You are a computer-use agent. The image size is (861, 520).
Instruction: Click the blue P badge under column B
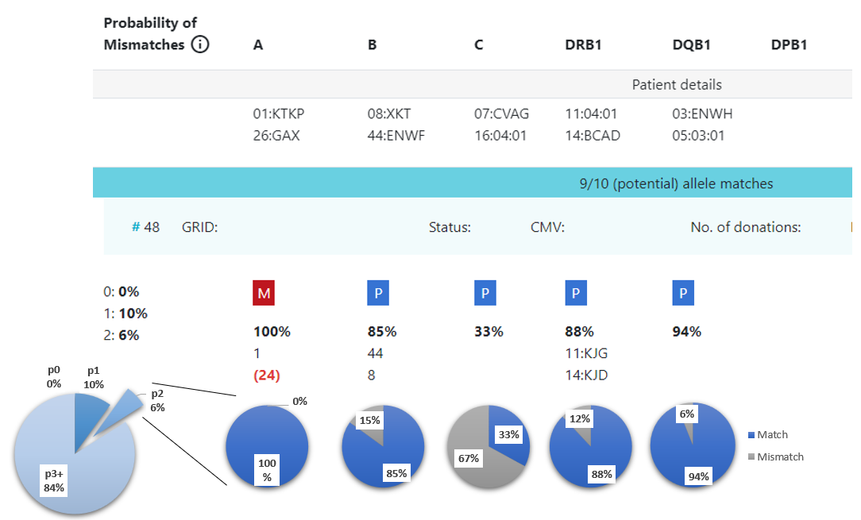click(378, 293)
